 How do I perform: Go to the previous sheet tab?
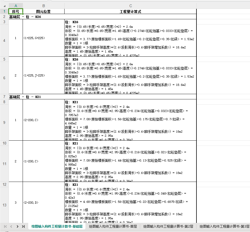click(x=11, y=226)
